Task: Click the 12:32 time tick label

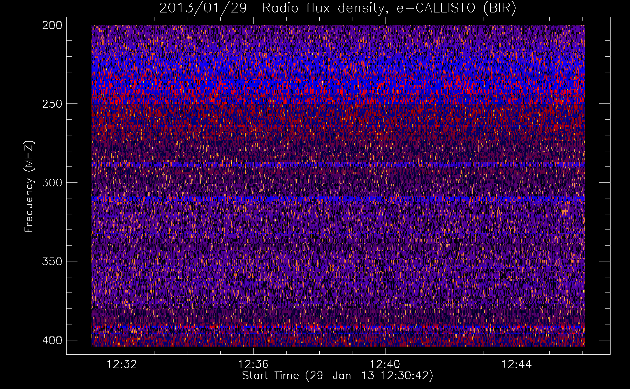Action: point(122,364)
